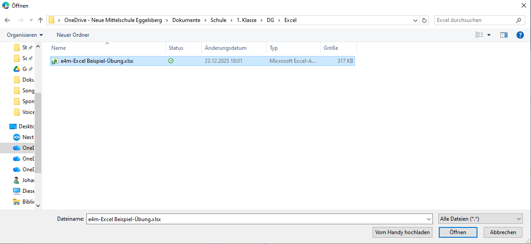Viewport: 531px width, 244px height.
Task: Expand the Organisieren dropdown menu
Action: 25,35
